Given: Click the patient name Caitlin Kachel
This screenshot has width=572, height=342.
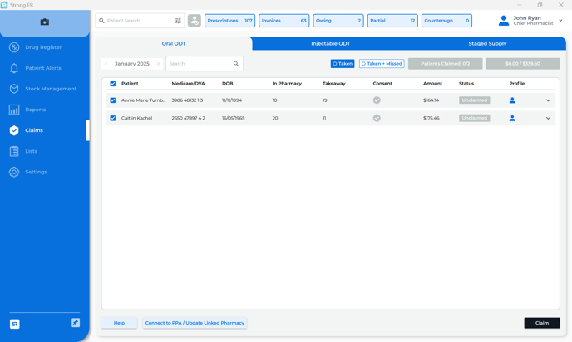Looking at the screenshot, I should (137, 118).
